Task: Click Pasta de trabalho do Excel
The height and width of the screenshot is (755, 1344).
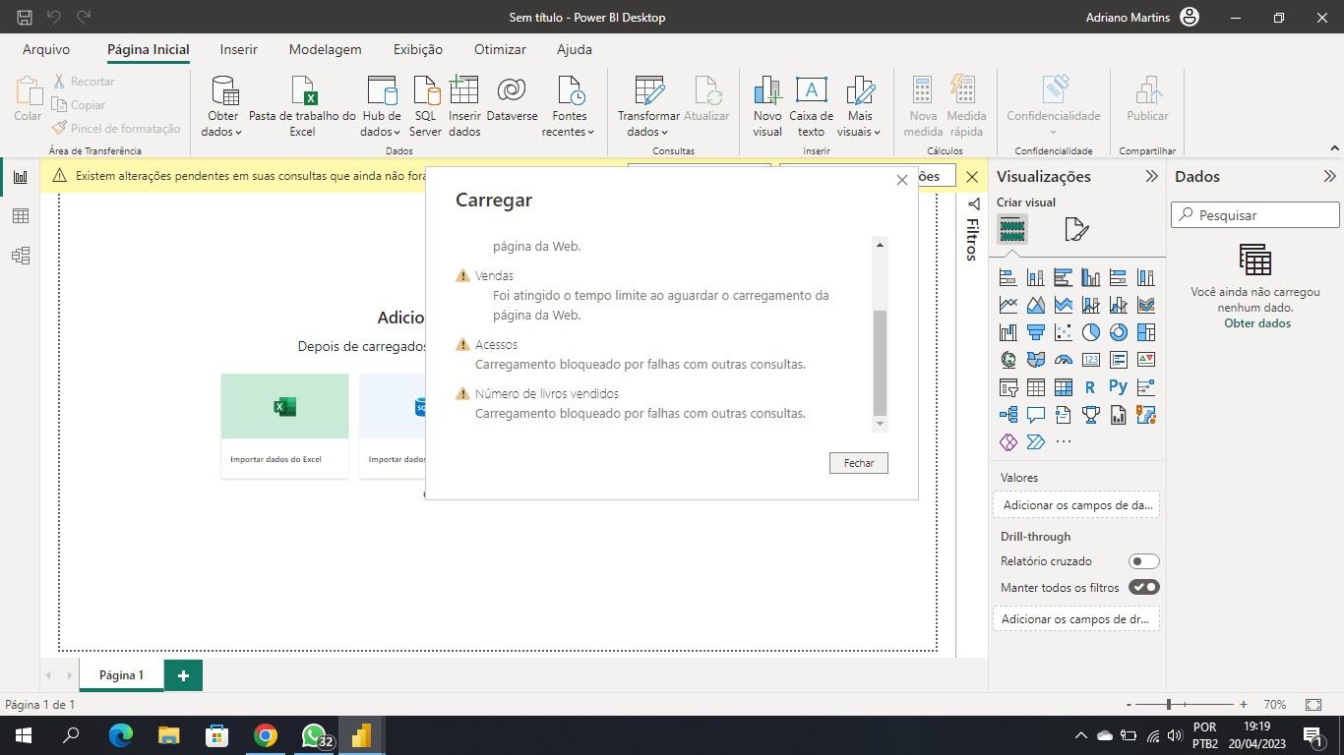Action: click(x=302, y=106)
